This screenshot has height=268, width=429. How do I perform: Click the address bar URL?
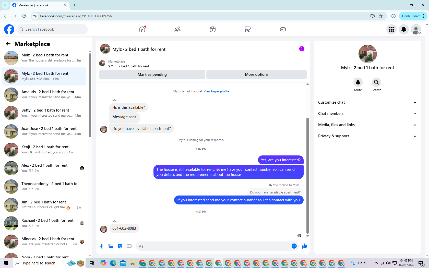(x=76, y=16)
